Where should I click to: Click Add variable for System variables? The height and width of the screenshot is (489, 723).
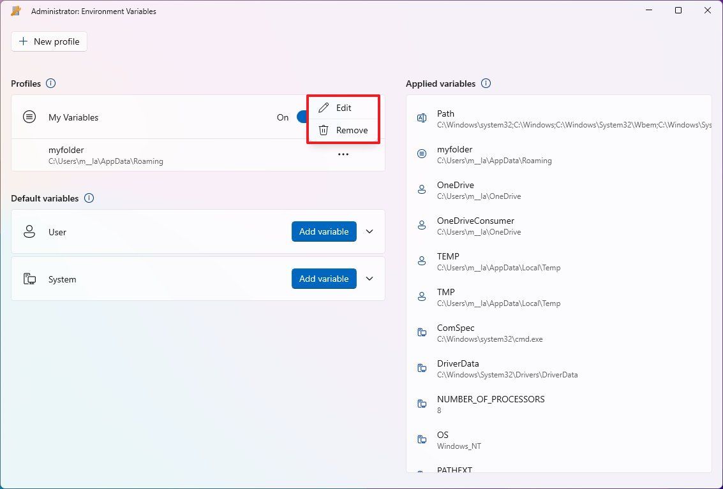click(x=324, y=279)
